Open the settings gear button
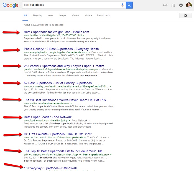The height and width of the screenshot is (171, 194). pos(185,15)
